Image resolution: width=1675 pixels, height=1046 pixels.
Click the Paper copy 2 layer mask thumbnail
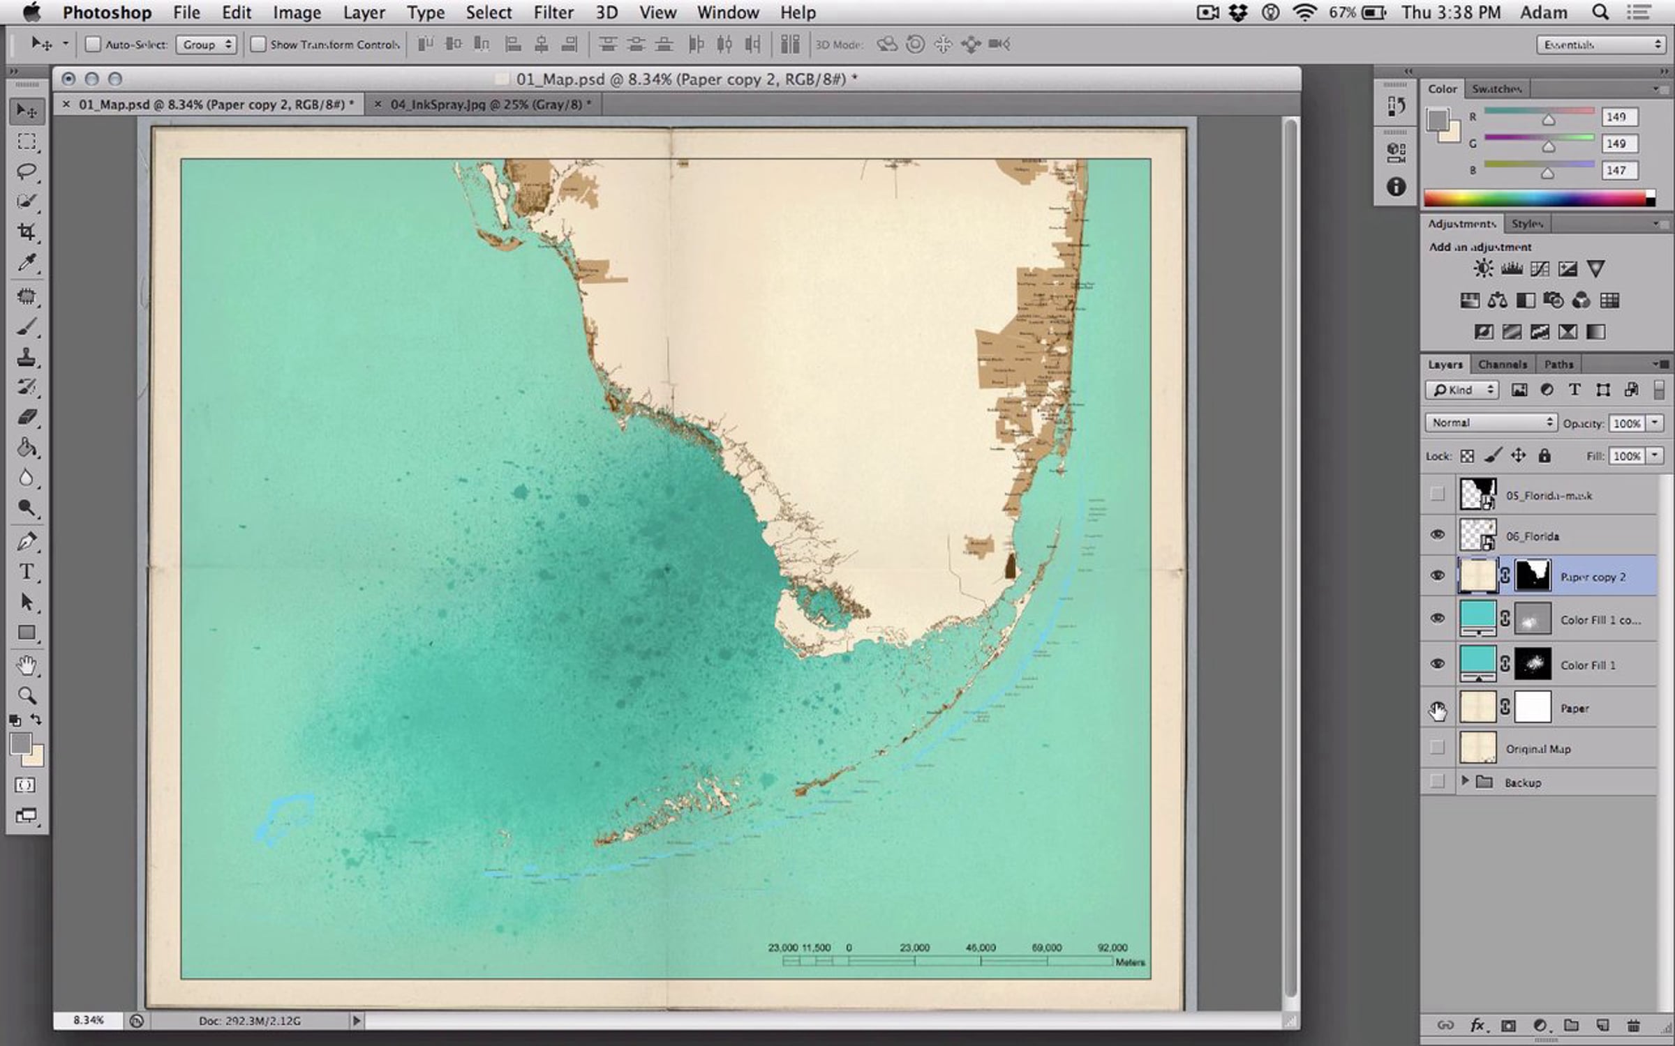(x=1533, y=576)
